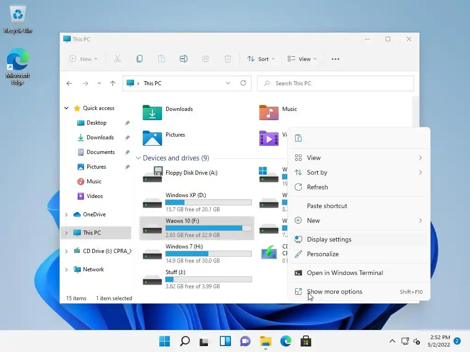
Task: Expand the OneDrive tree node
Action: tap(66, 214)
